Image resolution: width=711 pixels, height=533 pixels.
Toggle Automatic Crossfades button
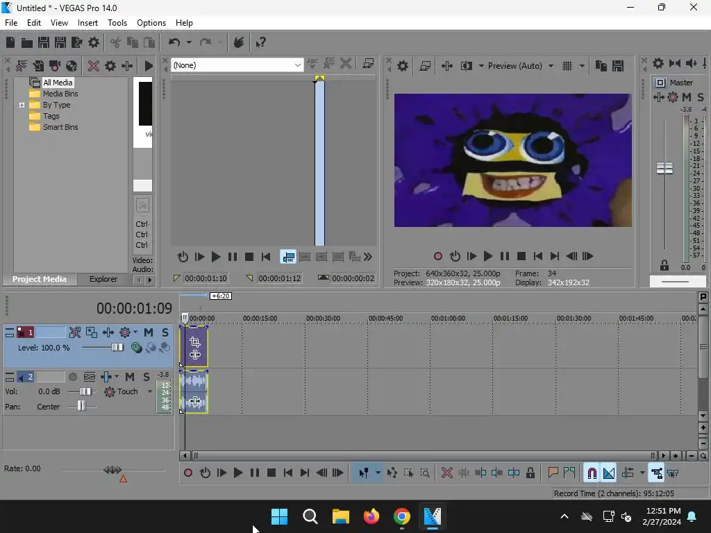(609, 473)
